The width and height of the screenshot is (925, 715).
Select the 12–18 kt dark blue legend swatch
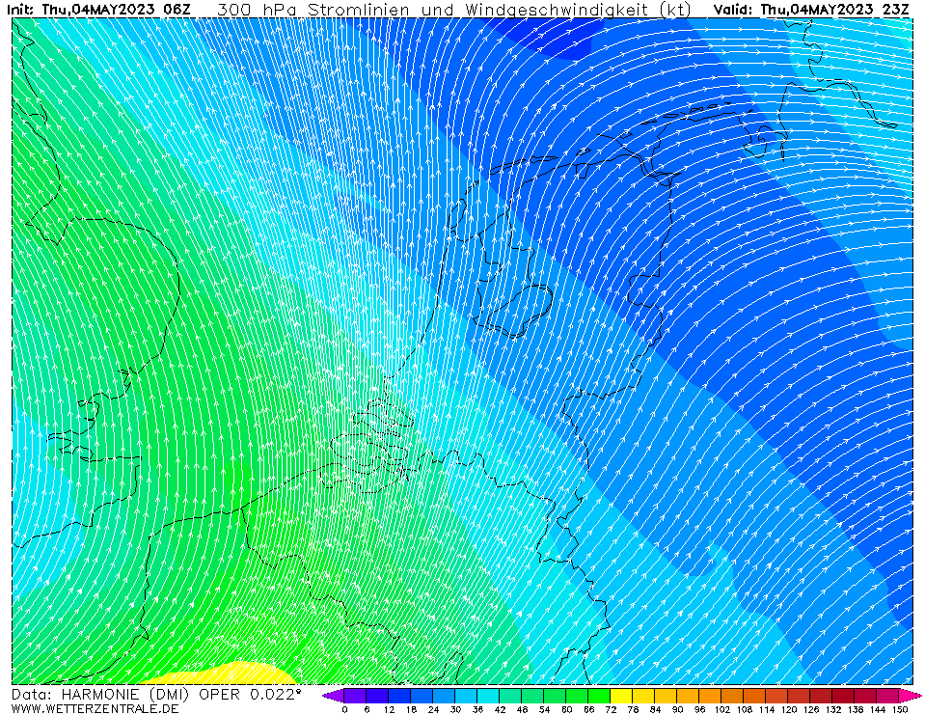(x=399, y=696)
